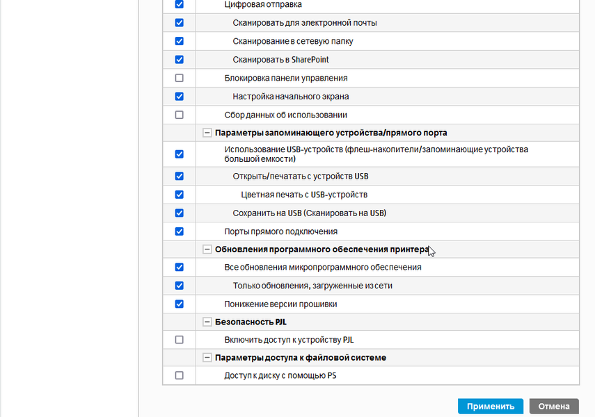This screenshot has height=417, width=595.
Task: Click the Применить button
Action: click(x=491, y=407)
